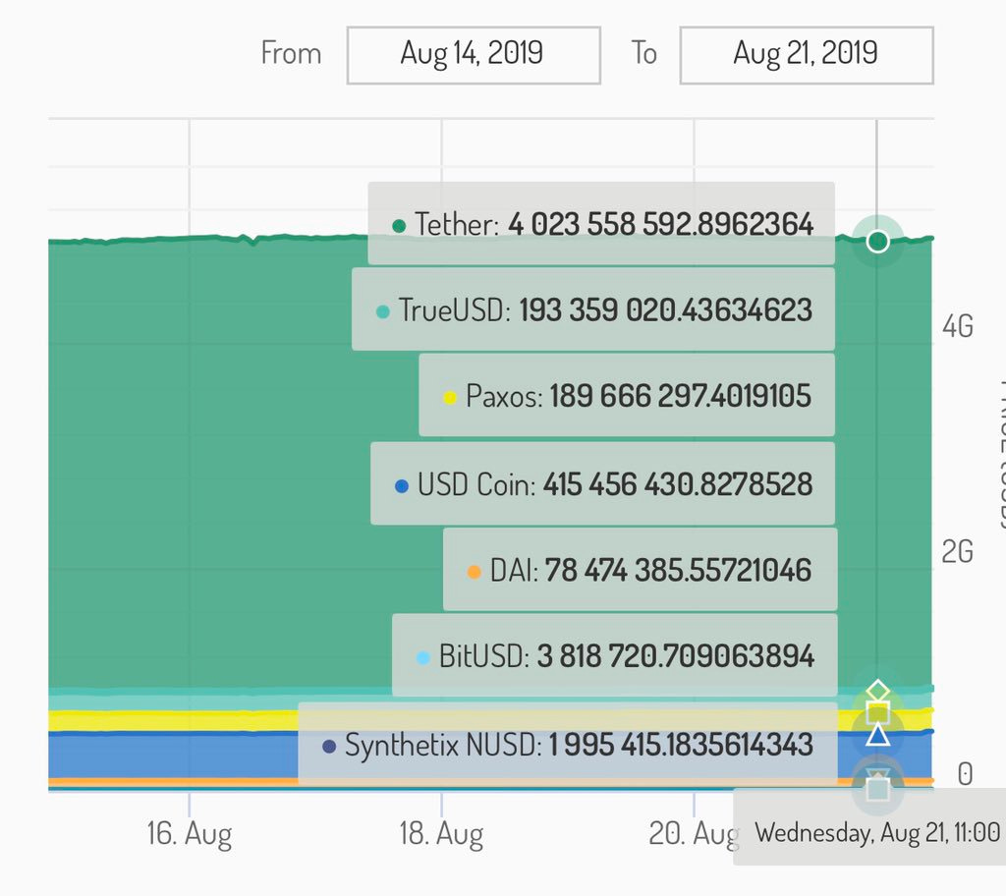Click the blue USD Coin legend dot
The image size is (1006, 896).
point(402,486)
